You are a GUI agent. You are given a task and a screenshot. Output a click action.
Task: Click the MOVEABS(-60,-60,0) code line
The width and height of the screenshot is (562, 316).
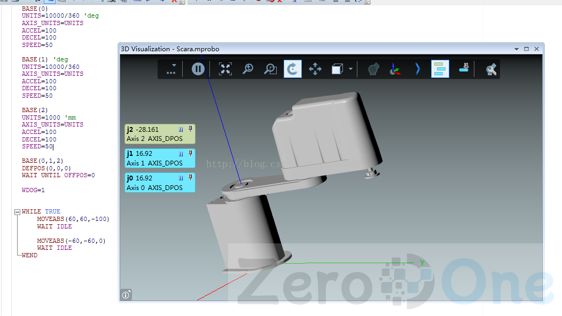coord(72,241)
